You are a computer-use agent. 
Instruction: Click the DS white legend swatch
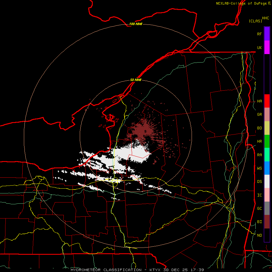coord(267,181)
